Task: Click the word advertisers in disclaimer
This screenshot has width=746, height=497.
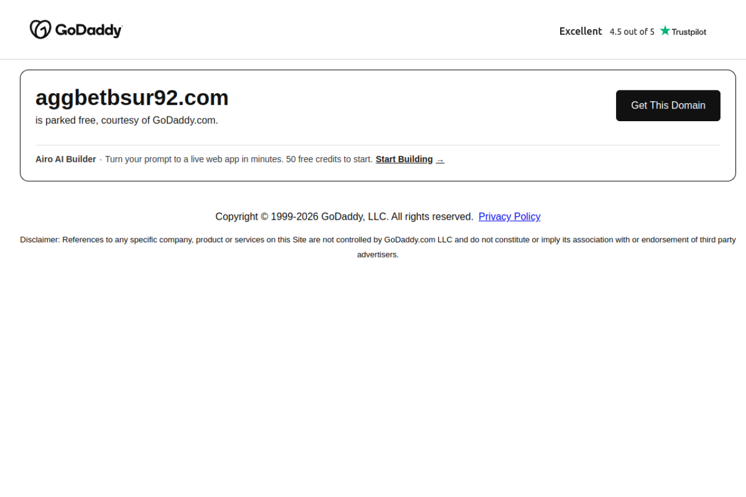Action: pyautogui.click(x=378, y=255)
